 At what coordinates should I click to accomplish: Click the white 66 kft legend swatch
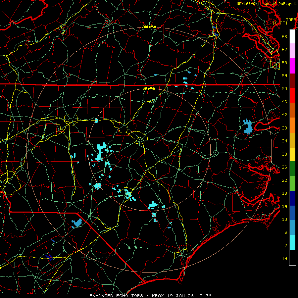pos(292,36)
